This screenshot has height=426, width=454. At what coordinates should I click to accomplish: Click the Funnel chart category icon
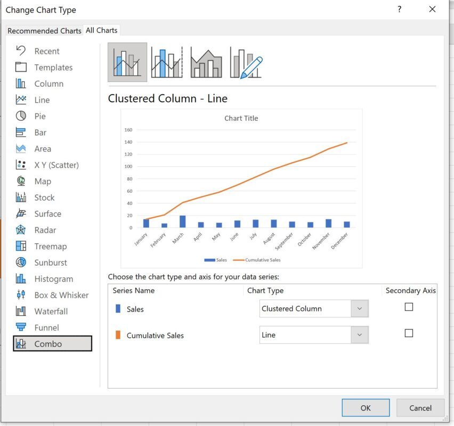(21, 327)
